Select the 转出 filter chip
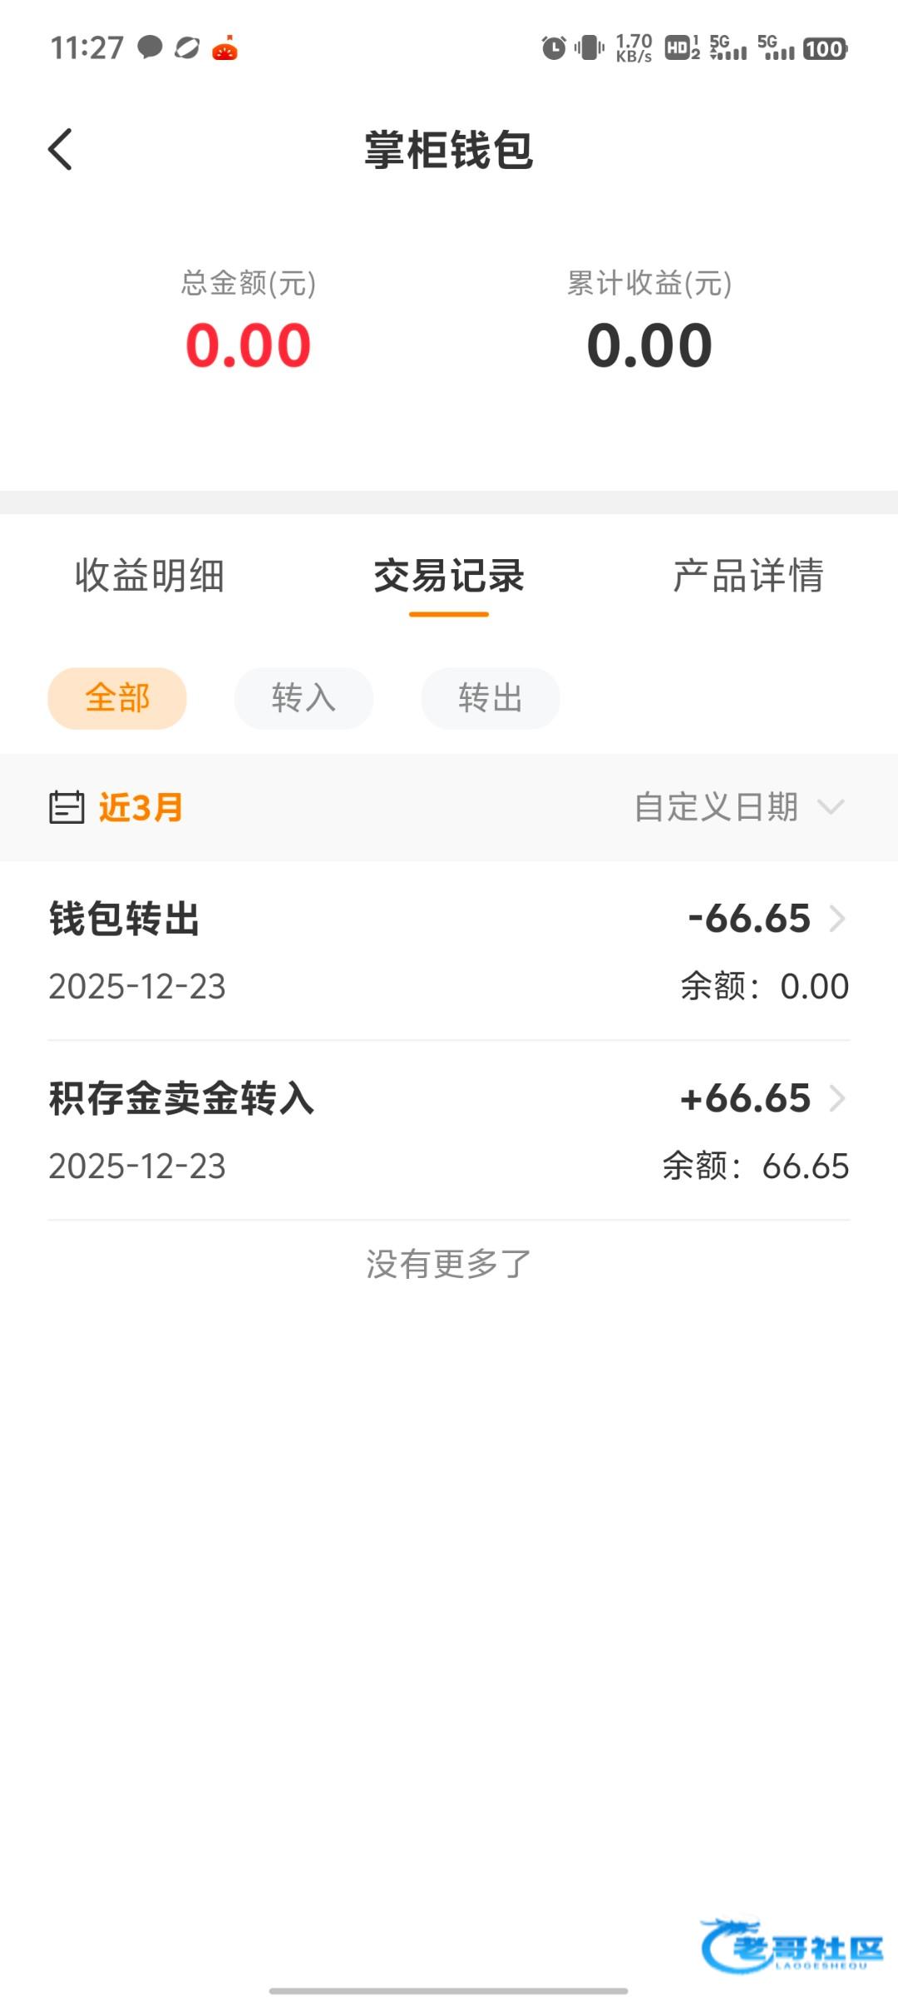Image resolution: width=898 pixels, height=1997 pixels. tap(491, 698)
